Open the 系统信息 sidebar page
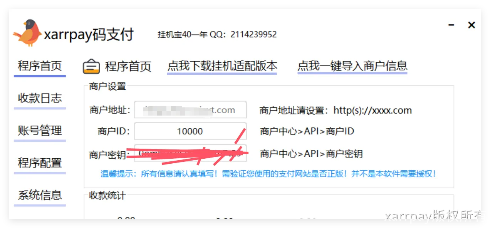Image resolution: width=490 pixels, height=228 pixels. coord(40,195)
